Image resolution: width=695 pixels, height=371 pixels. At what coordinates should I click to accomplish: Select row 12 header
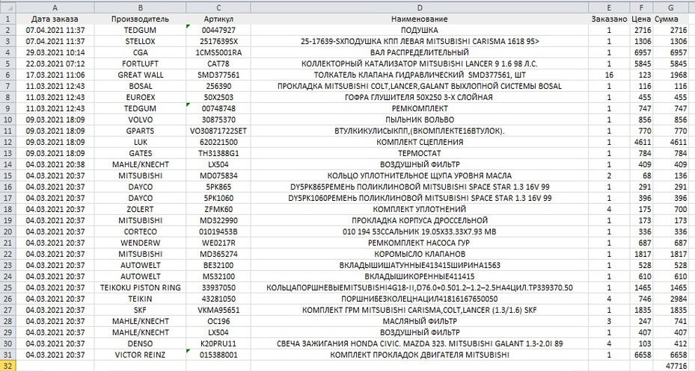7,143
